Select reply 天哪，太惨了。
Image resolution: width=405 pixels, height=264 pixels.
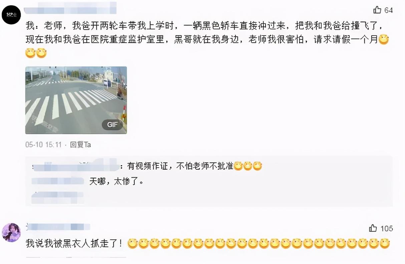116,181
